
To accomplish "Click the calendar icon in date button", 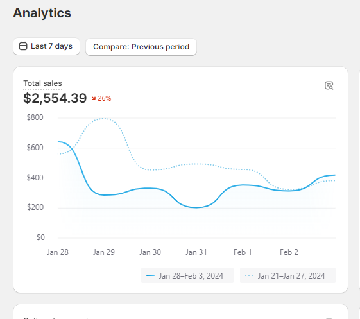I will pos(23,46).
